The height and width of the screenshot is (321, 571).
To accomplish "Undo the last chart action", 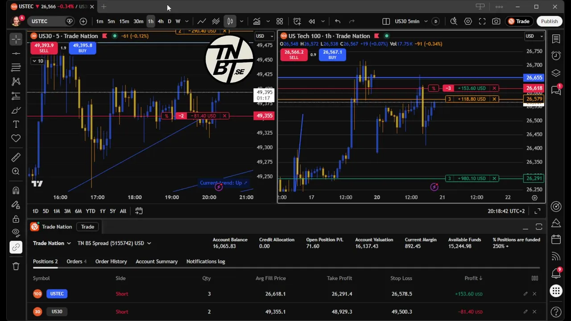I will click(338, 21).
